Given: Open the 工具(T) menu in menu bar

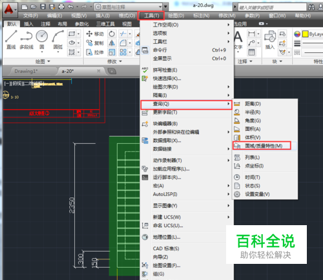Looking at the screenshot, I should coord(151,15).
